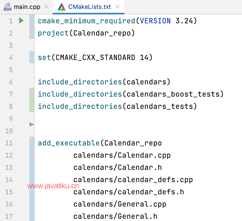Place cursor on cmake_minimum_required keyword
This screenshot has height=221, width=242.
pyautogui.click(x=86, y=21)
